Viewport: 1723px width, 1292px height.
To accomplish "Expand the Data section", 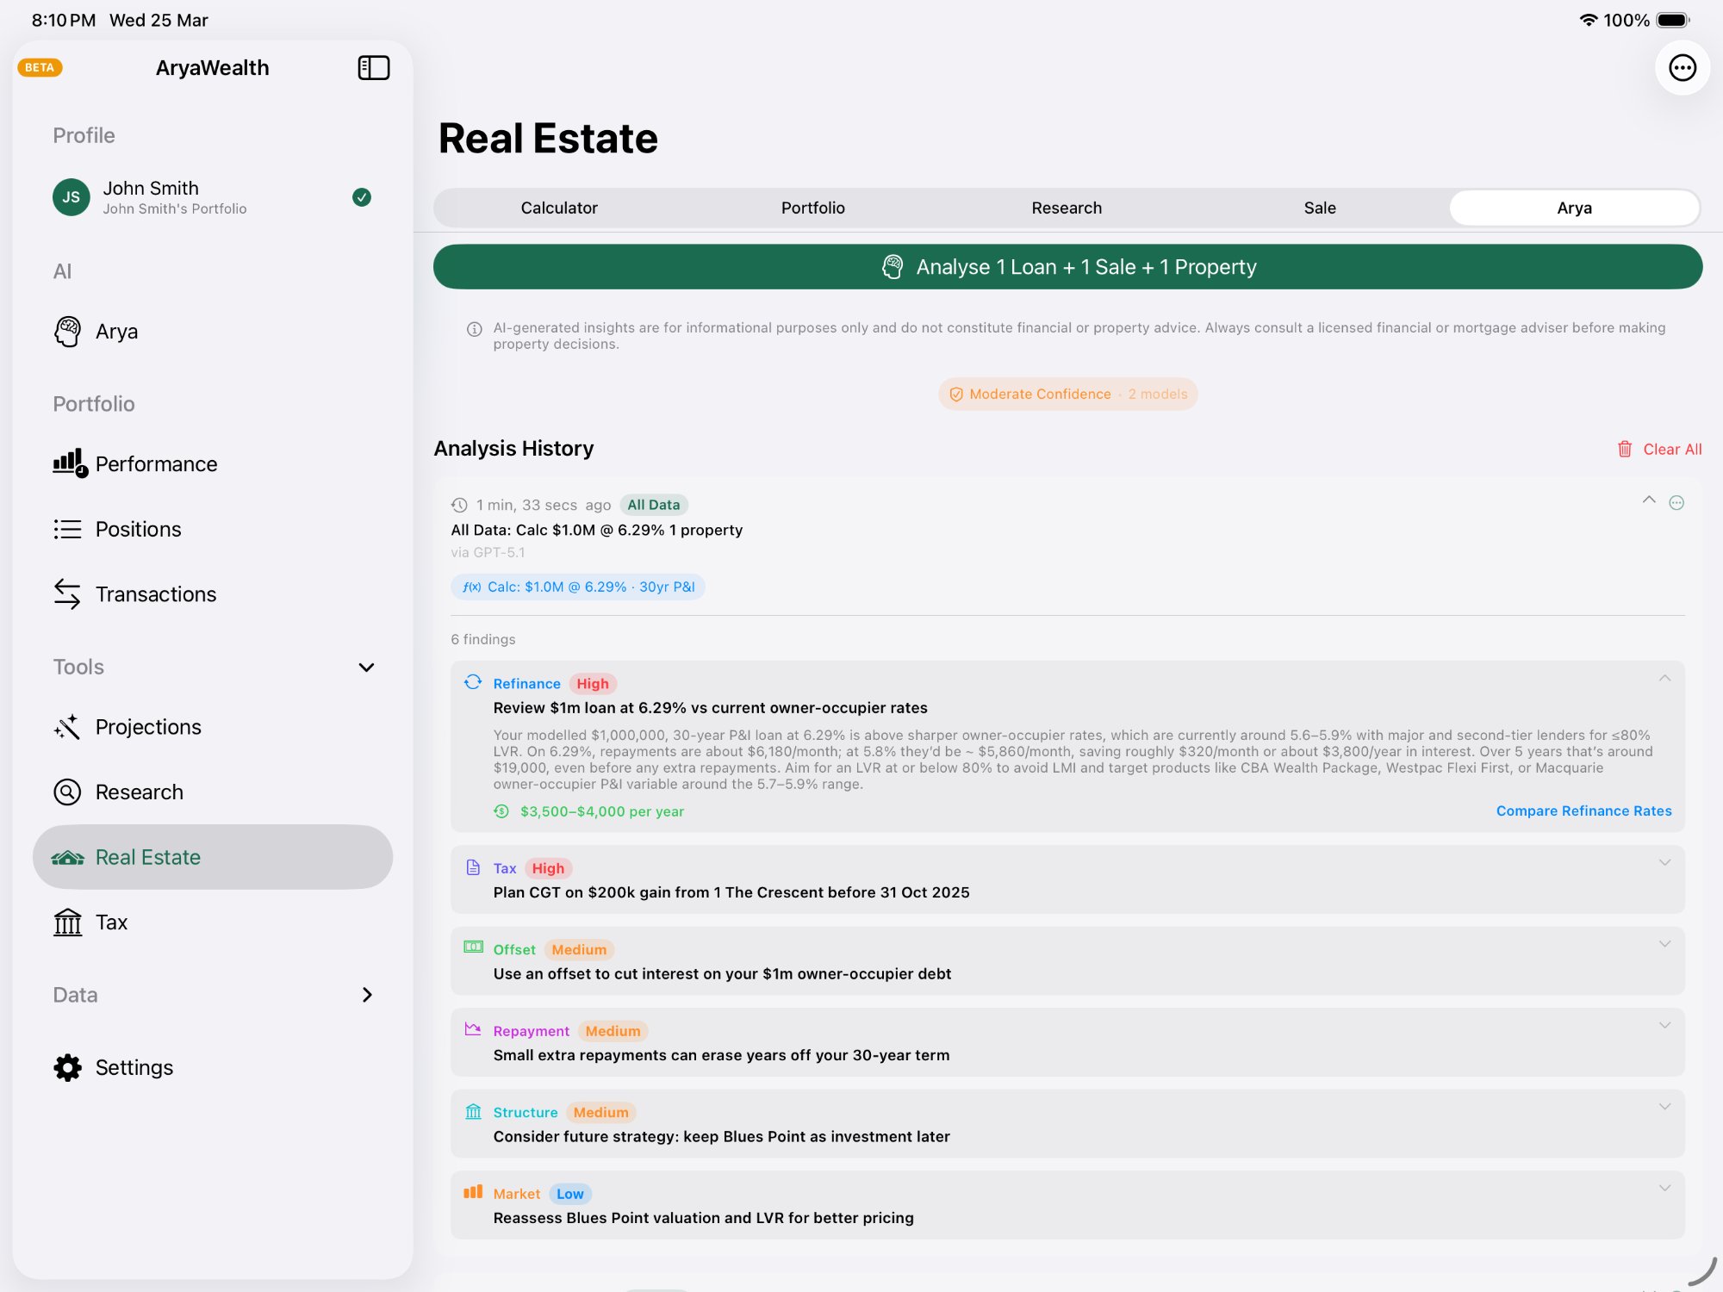I will [366, 995].
